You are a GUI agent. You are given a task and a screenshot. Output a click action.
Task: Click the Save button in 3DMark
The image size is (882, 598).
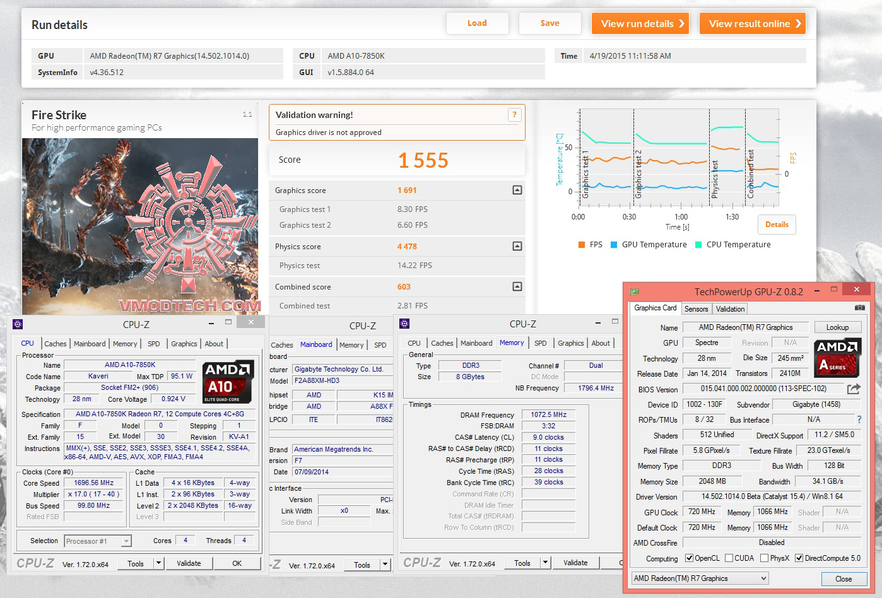[x=550, y=23]
